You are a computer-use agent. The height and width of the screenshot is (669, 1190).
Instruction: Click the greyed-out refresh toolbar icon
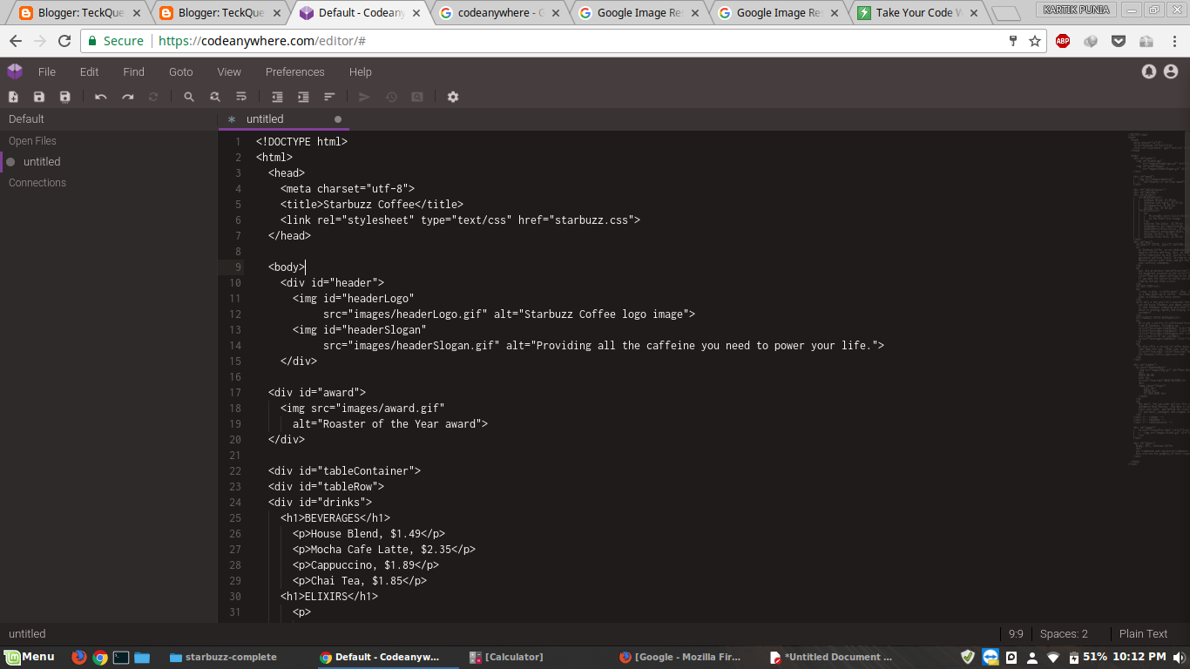pos(153,97)
